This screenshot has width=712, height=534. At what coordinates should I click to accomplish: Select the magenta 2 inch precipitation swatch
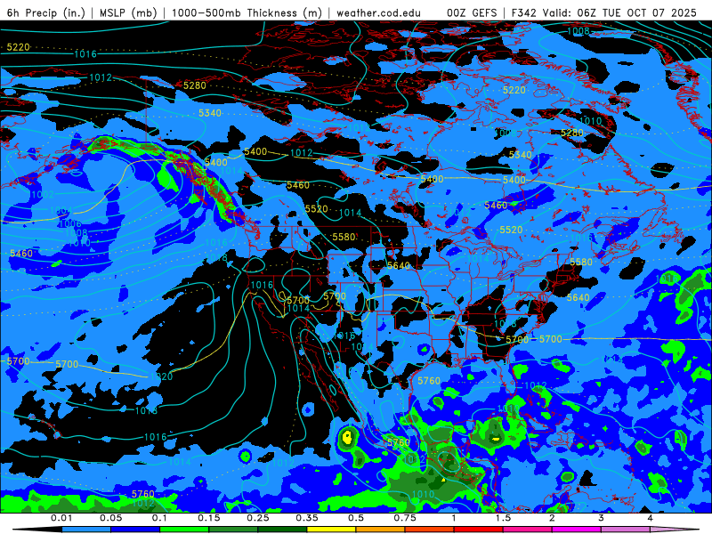point(577,530)
